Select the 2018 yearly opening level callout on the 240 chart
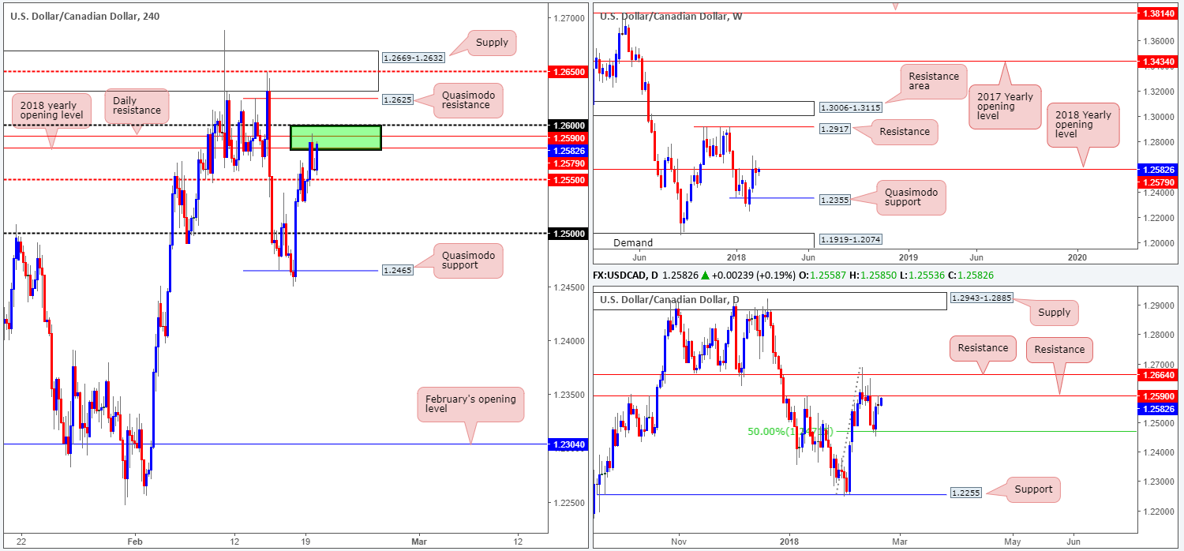This screenshot has height=551, width=1184. [52, 112]
